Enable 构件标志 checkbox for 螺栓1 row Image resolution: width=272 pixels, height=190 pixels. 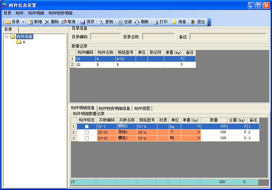click(87, 139)
